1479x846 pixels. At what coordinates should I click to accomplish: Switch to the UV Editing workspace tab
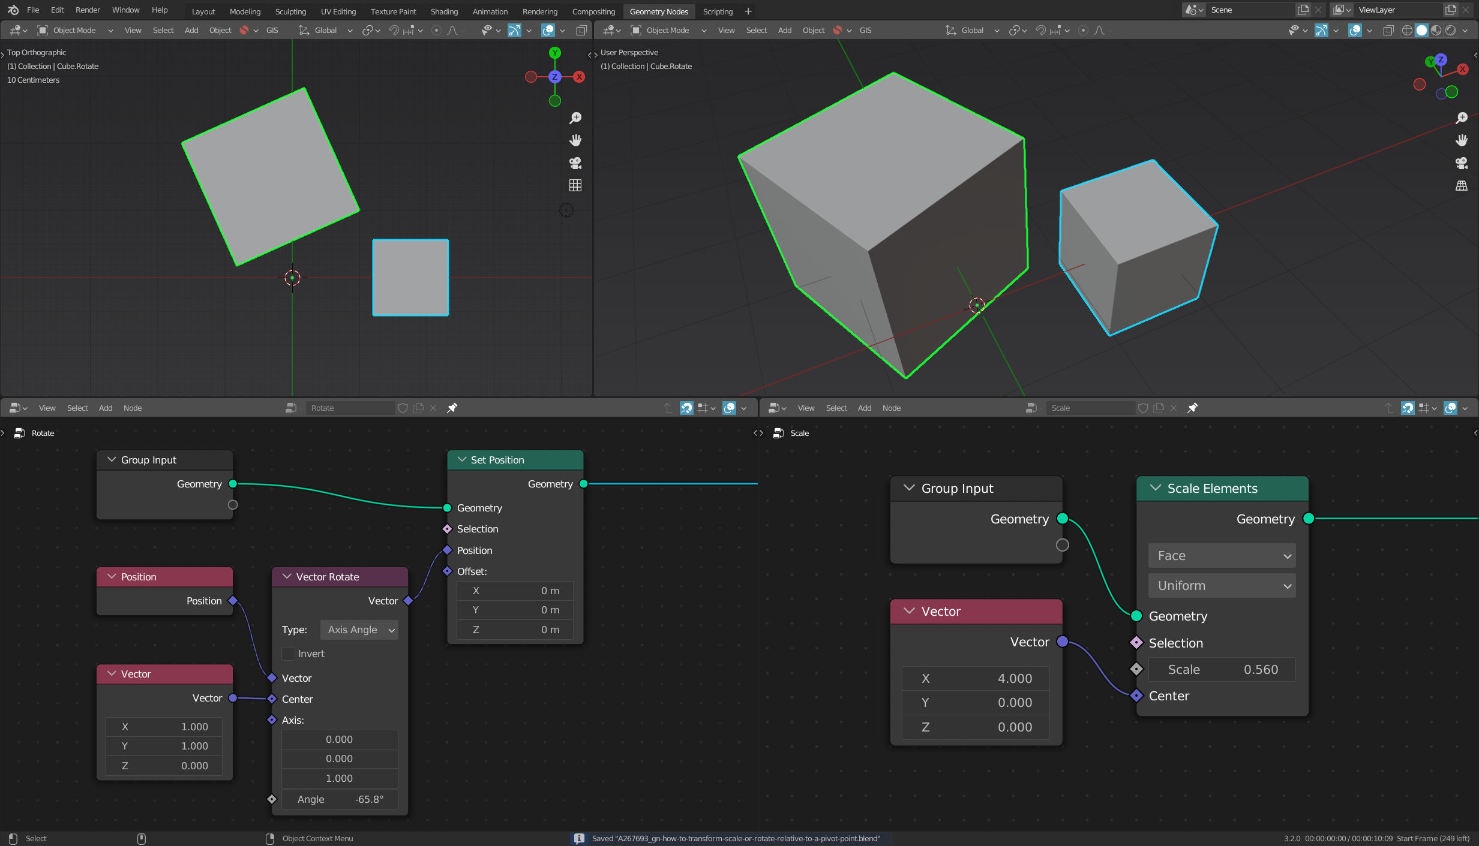point(338,11)
